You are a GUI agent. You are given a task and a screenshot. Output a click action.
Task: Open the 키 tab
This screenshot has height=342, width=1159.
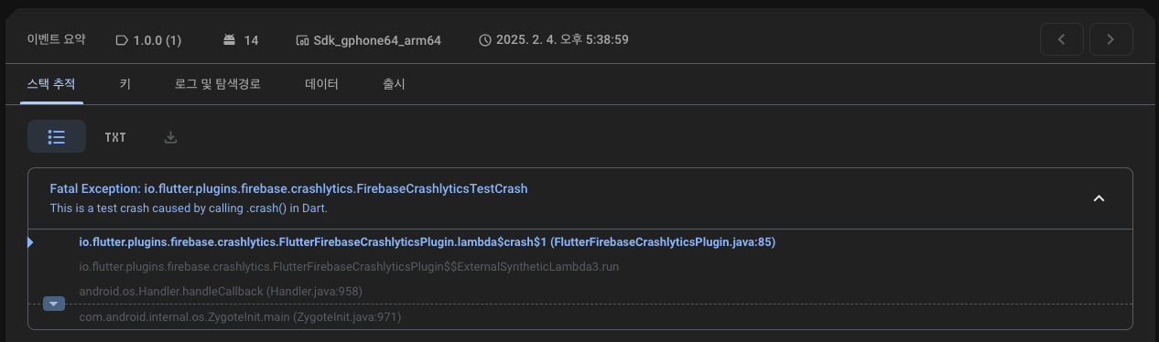tap(125, 84)
